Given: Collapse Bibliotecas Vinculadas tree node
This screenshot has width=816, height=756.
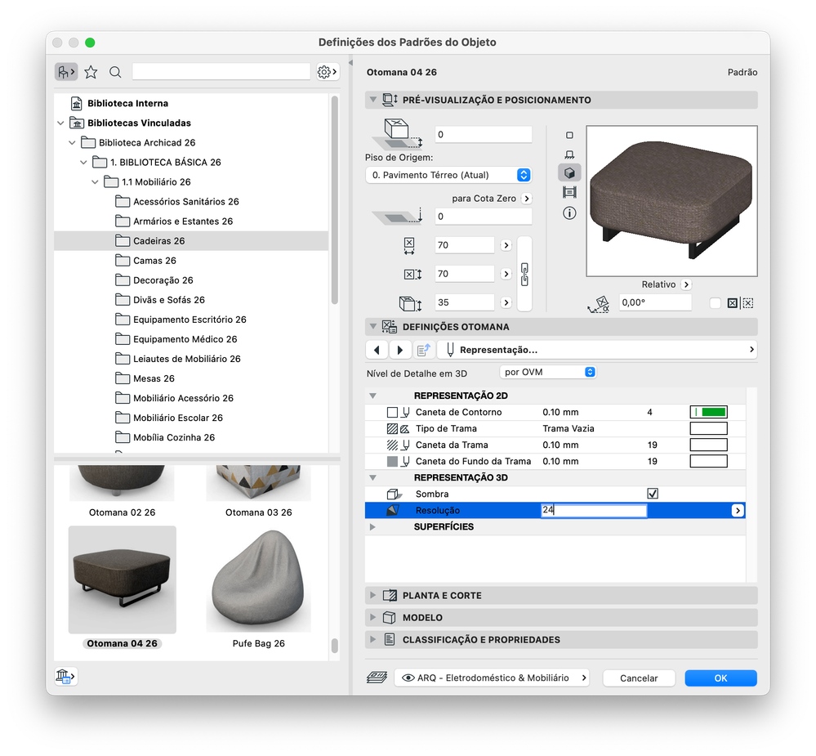Looking at the screenshot, I should point(61,123).
